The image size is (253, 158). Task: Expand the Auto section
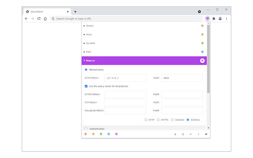click(x=144, y=34)
